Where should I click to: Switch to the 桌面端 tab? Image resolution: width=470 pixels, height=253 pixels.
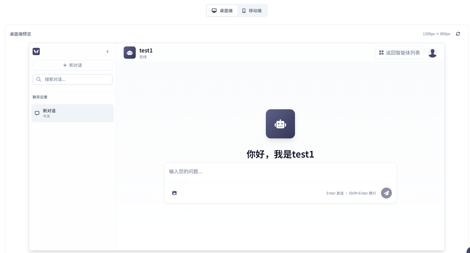coord(222,10)
